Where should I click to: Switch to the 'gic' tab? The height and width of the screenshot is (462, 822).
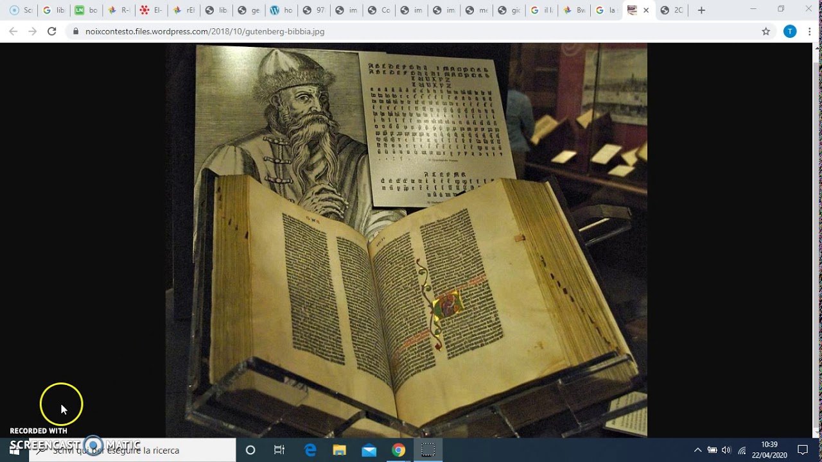click(x=508, y=10)
